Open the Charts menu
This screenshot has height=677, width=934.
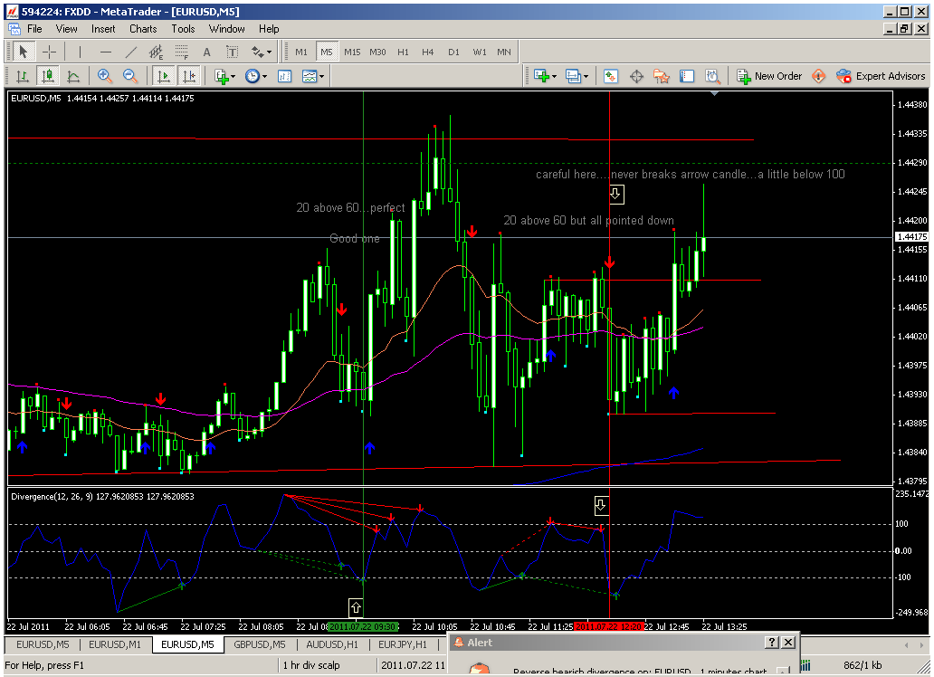143,29
